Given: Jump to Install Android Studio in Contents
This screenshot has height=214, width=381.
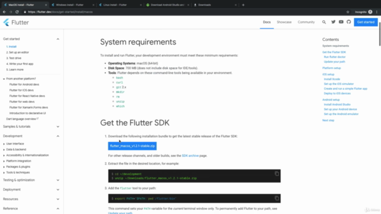Looking at the screenshot, I should [337, 105].
